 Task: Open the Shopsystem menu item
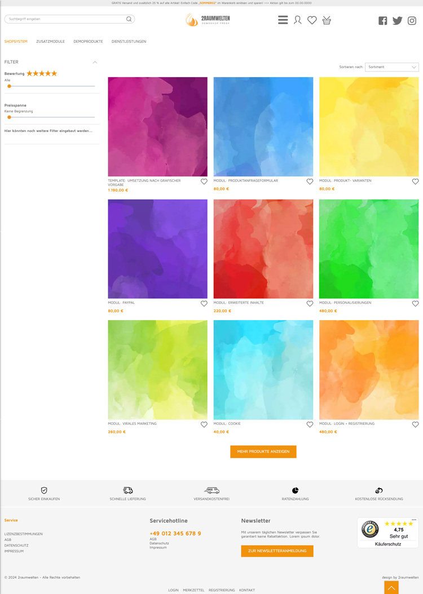(16, 41)
